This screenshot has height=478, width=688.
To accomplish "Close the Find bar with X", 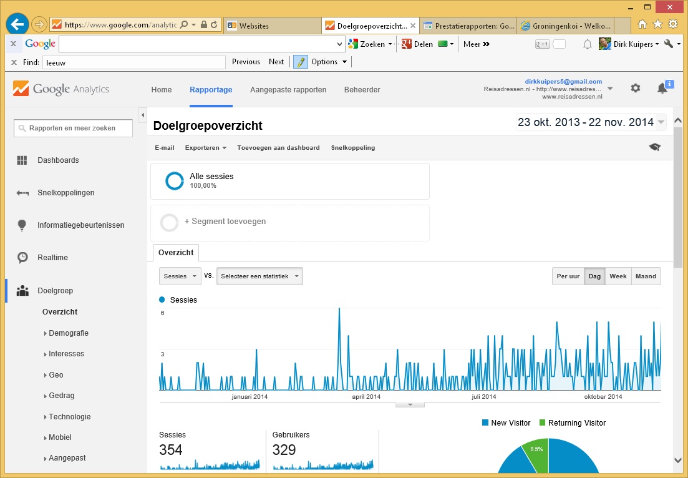I will tap(14, 62).
